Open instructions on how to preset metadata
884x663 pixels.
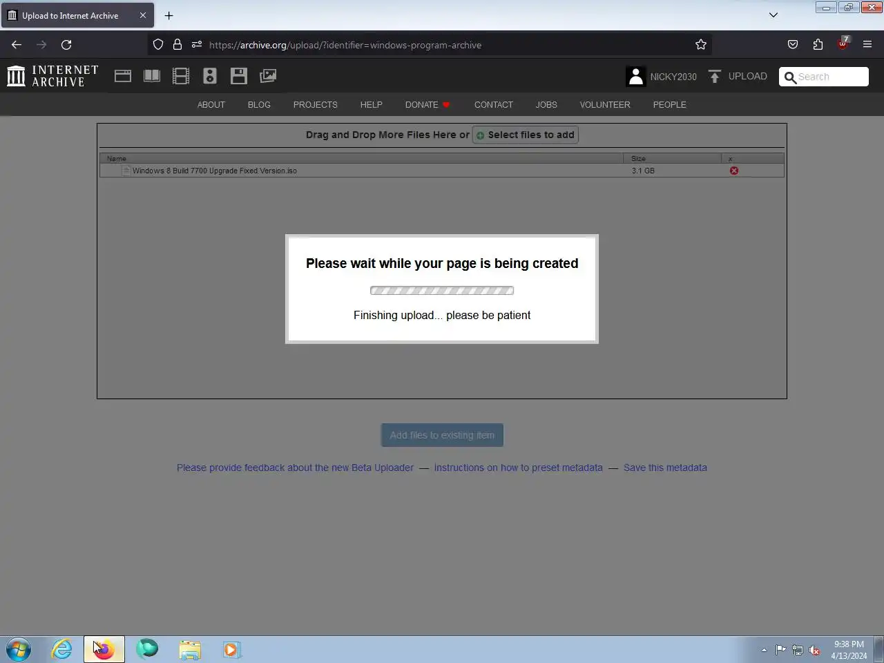tap(518, 468)
